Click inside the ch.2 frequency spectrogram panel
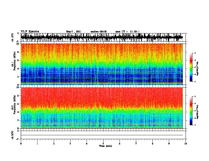209x161 pixels. (x=102, y=108)
